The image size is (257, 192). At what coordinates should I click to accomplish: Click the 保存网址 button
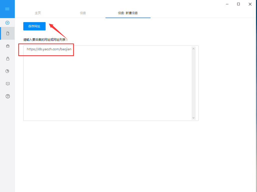coord(34,26)
